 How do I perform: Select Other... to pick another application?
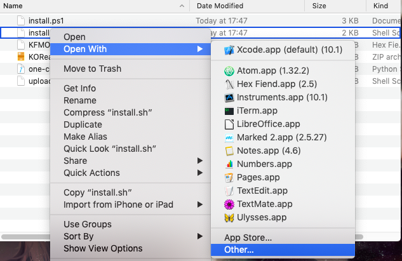pos(239,250)
